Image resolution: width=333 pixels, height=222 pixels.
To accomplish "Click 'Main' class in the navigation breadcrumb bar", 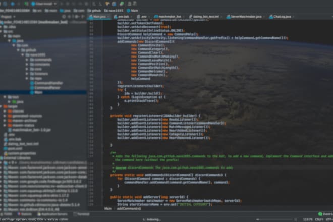I will [132, 11].
